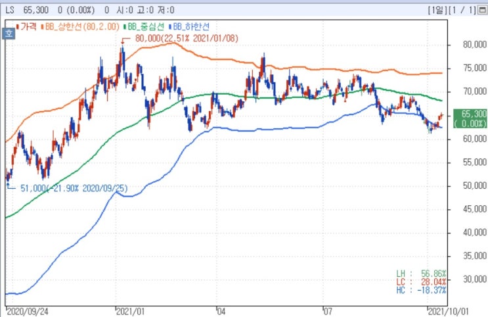Click the 0 (0.00%) change value in header
The height and width of the screenshot is (317, 488).
click(76, 10)
